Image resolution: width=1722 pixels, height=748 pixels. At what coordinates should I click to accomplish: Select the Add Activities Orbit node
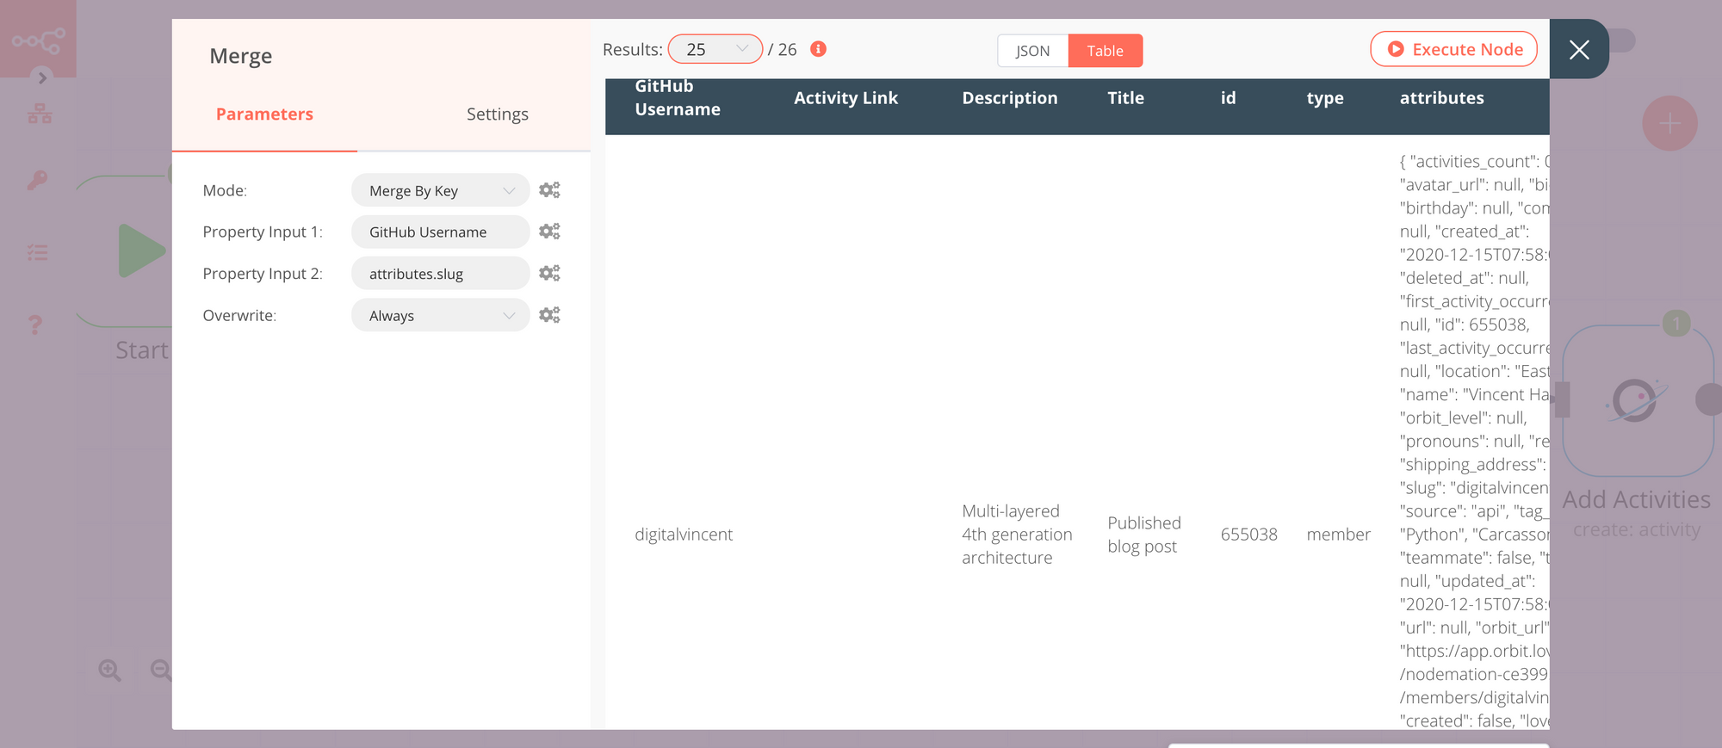[1637, 400]
